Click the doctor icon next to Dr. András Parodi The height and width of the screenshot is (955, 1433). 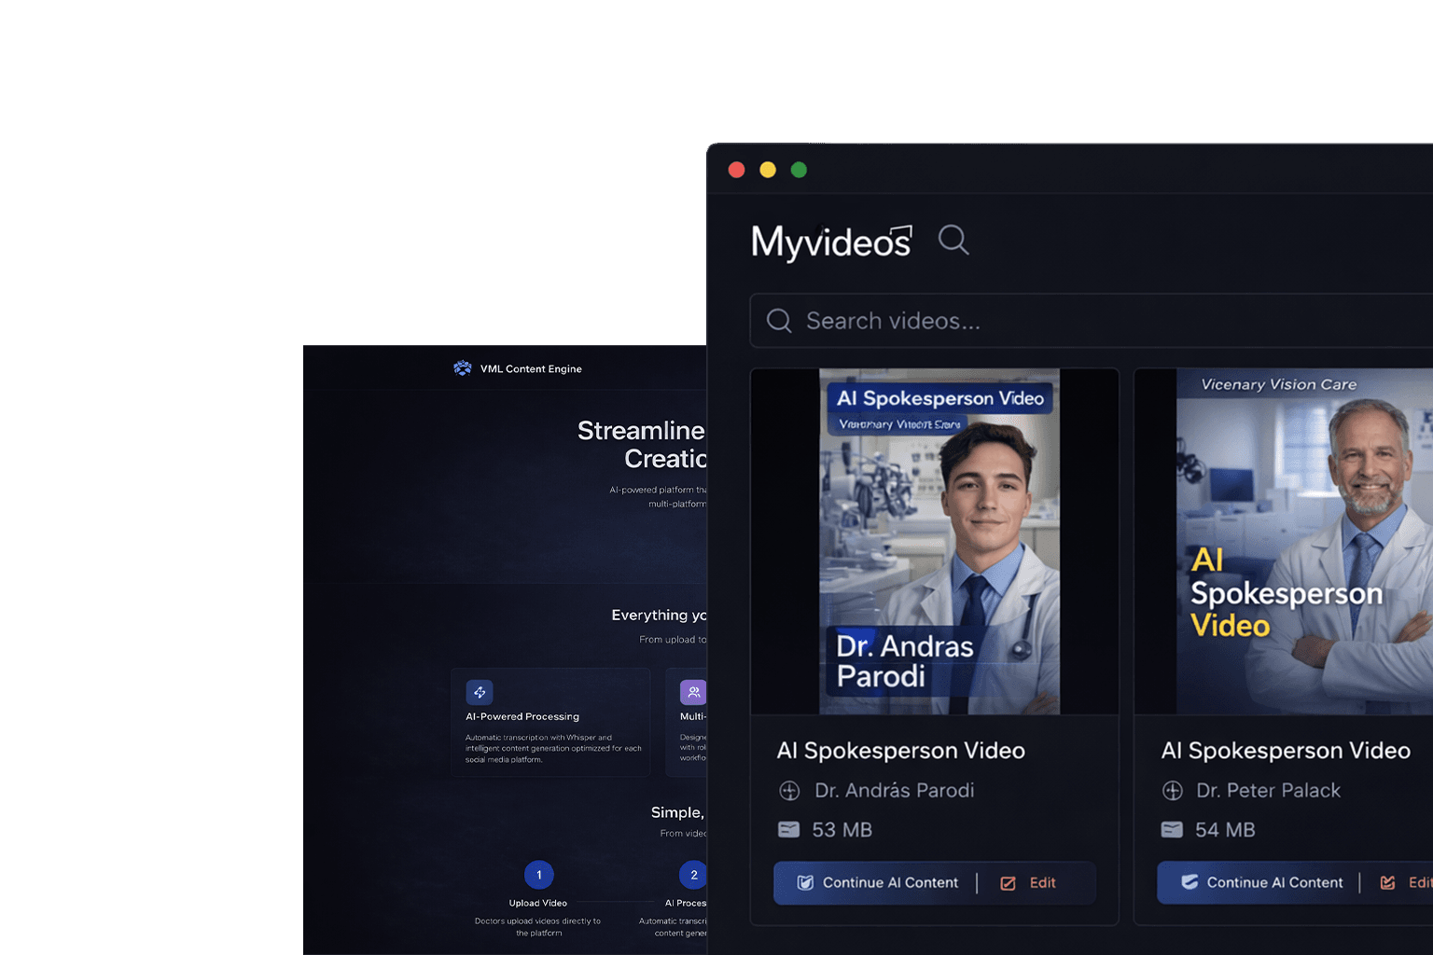coord(789,791)
